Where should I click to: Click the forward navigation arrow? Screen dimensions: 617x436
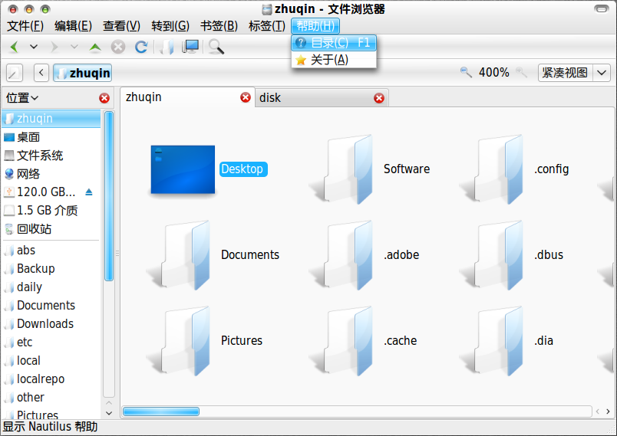[x=54, y=47]
